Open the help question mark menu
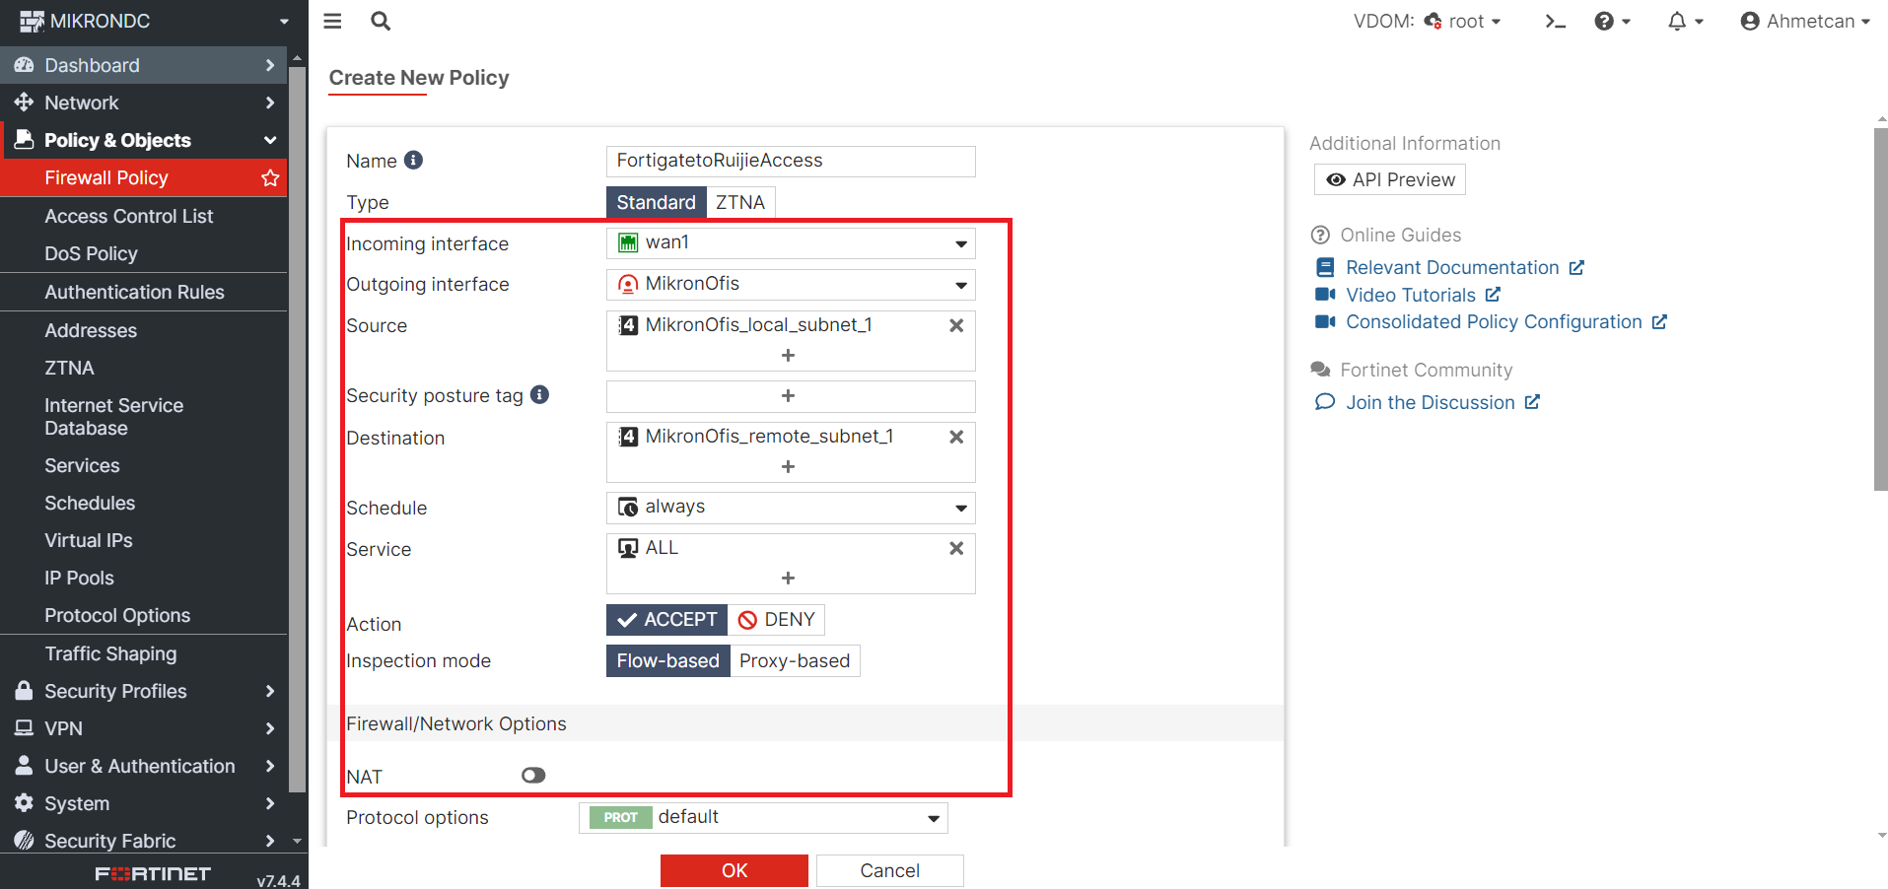 [x=1612, y=21]
